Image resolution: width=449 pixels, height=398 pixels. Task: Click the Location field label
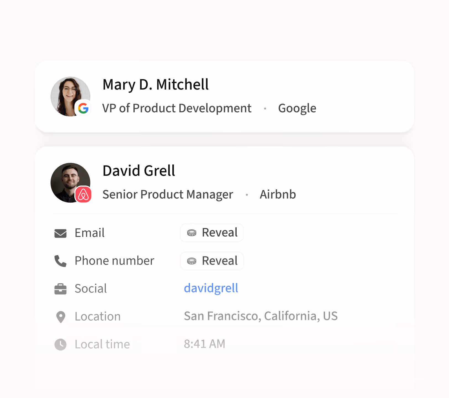(98, 317)
